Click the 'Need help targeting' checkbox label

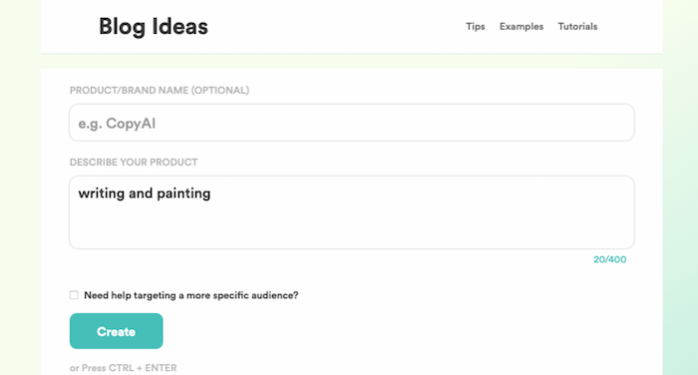[x=191, y=295]
